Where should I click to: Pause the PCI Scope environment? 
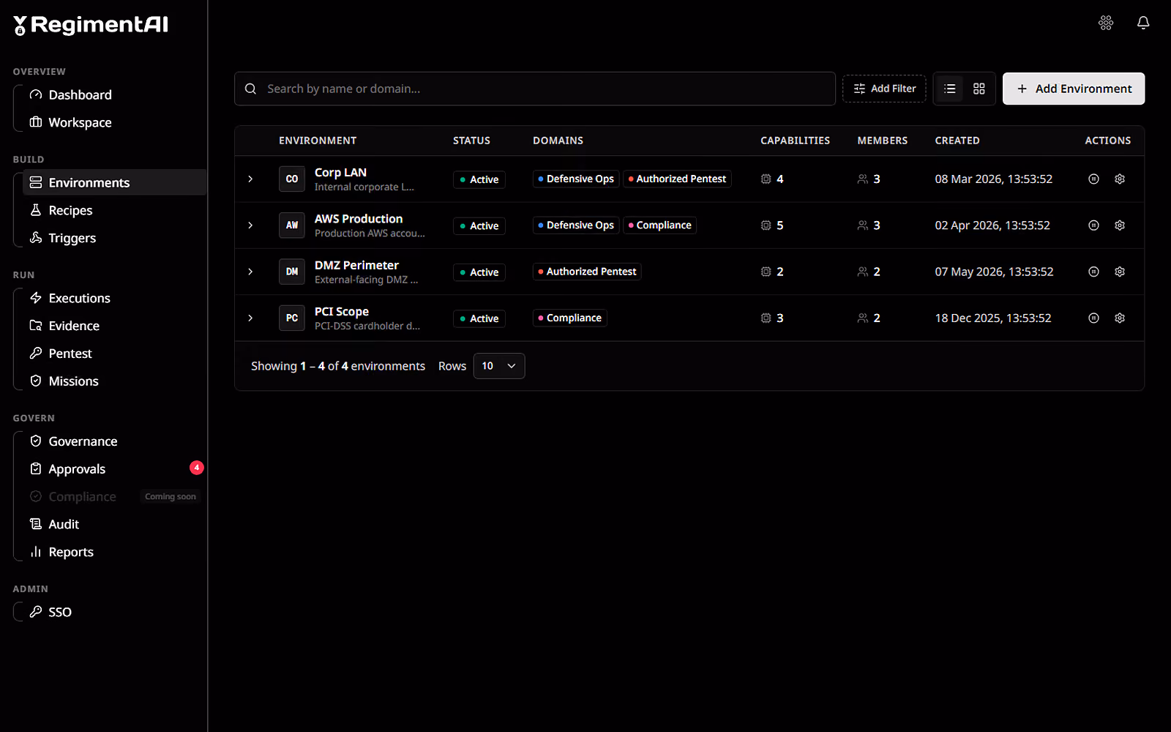tap(1093, 318)
